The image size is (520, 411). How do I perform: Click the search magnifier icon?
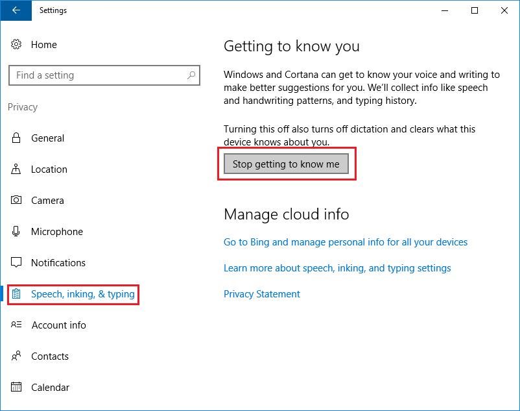click(191, 75)
